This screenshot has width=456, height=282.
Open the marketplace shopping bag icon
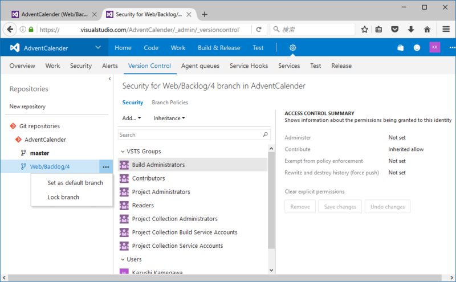point(401,48)
